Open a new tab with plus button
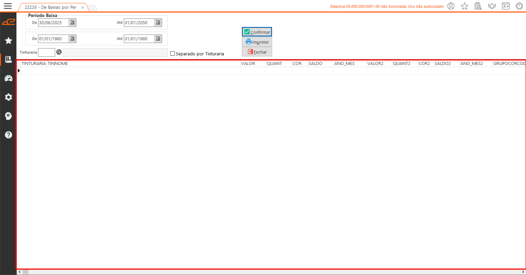526x275 pixels. (x=93, y=8)
